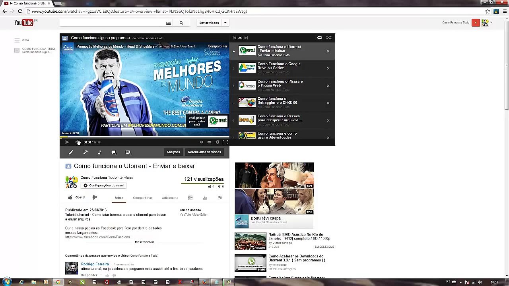The width and height of the screenshot is (509, 286).
Task: Open the GUIA sidebar menu
Action: pos(22,40)
